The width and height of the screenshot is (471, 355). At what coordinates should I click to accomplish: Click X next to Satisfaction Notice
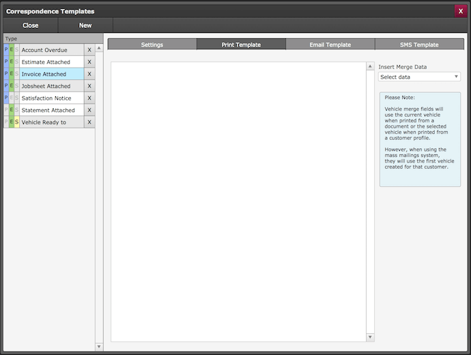89,98
